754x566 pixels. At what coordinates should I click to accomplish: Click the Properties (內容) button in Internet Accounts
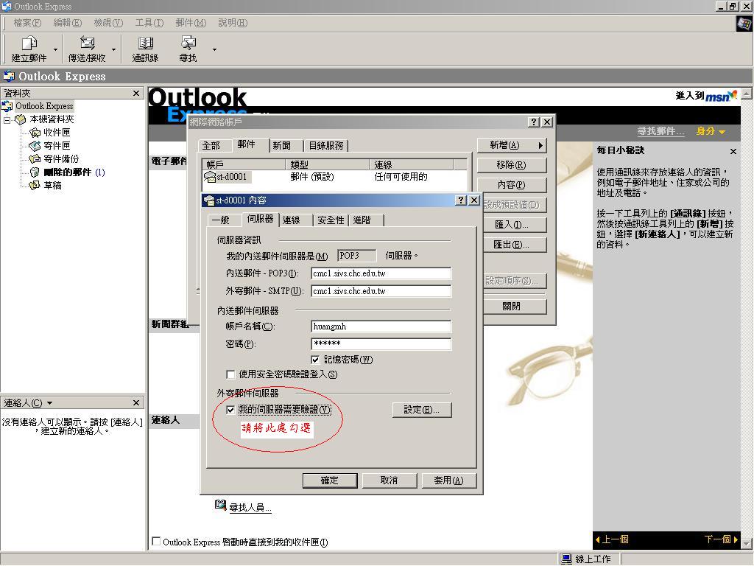pyautogui.click(x=512, y=185)
